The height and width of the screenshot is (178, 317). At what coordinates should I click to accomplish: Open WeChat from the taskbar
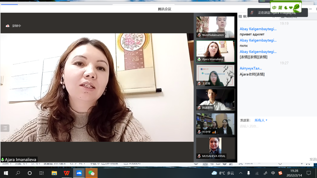pos(91,173)
